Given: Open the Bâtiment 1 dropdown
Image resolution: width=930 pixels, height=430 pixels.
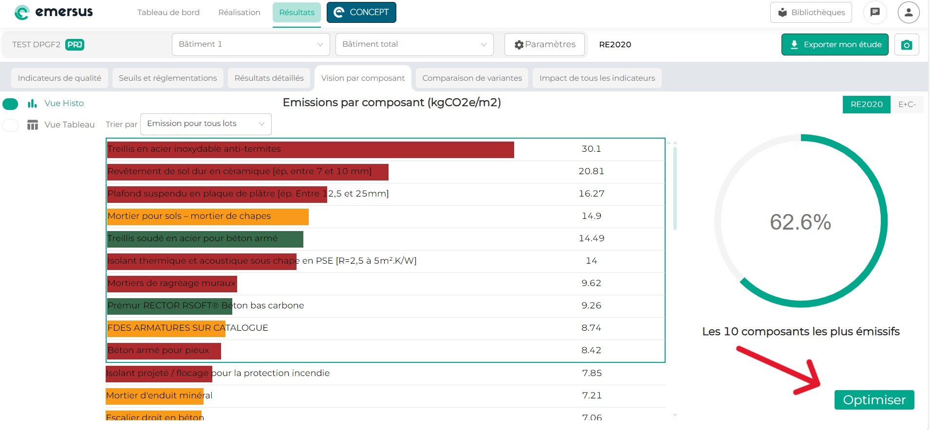Looking at the screenshot, I should point(251,44).
